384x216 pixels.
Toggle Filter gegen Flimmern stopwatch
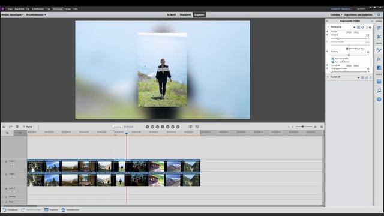(327, 68)
